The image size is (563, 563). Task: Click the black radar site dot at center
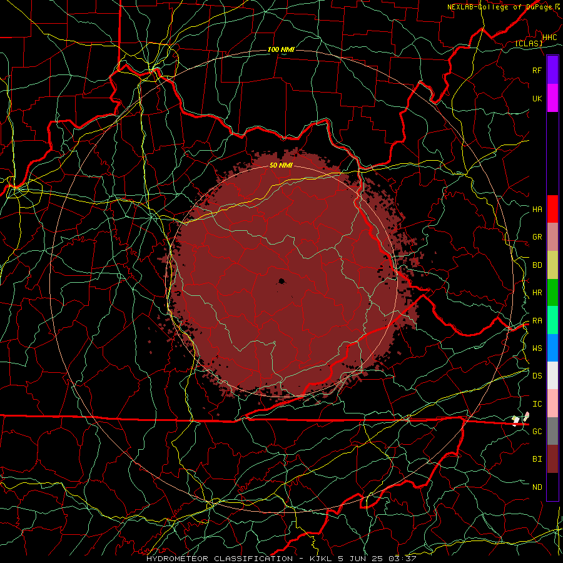[281, 281]
